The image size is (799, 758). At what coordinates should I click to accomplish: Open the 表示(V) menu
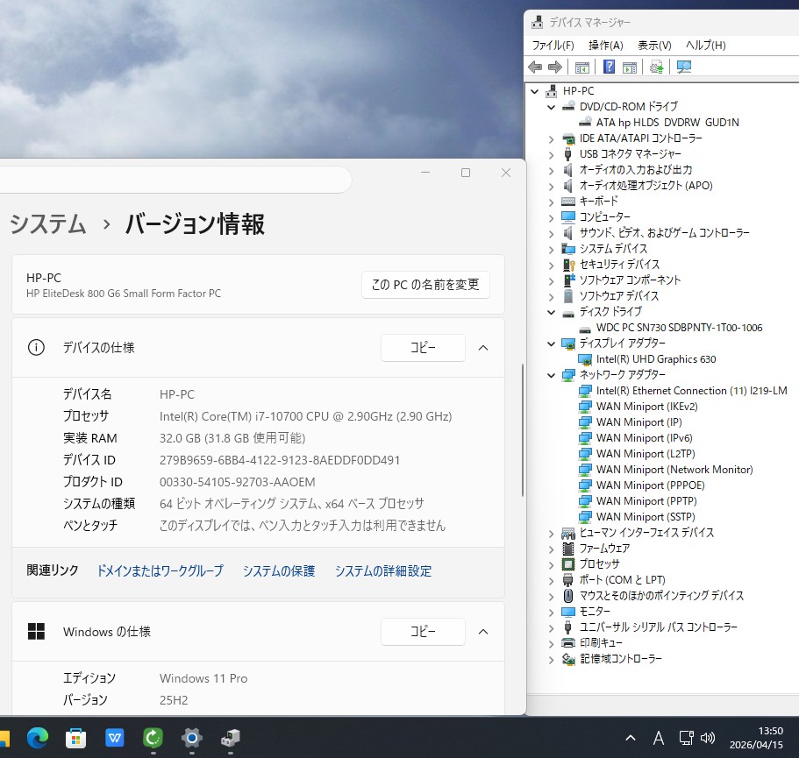click(653, 46)
